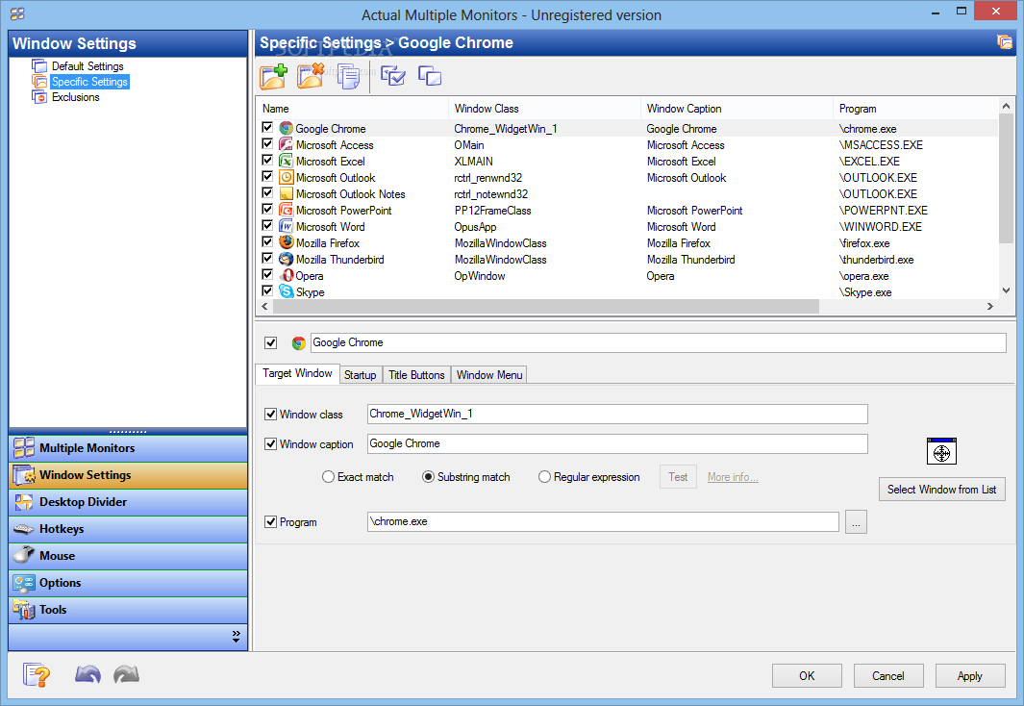
Task: Toggle the Mozilla Firefox row checkbox
Action: pyautogui.click(x=267, y=241)
